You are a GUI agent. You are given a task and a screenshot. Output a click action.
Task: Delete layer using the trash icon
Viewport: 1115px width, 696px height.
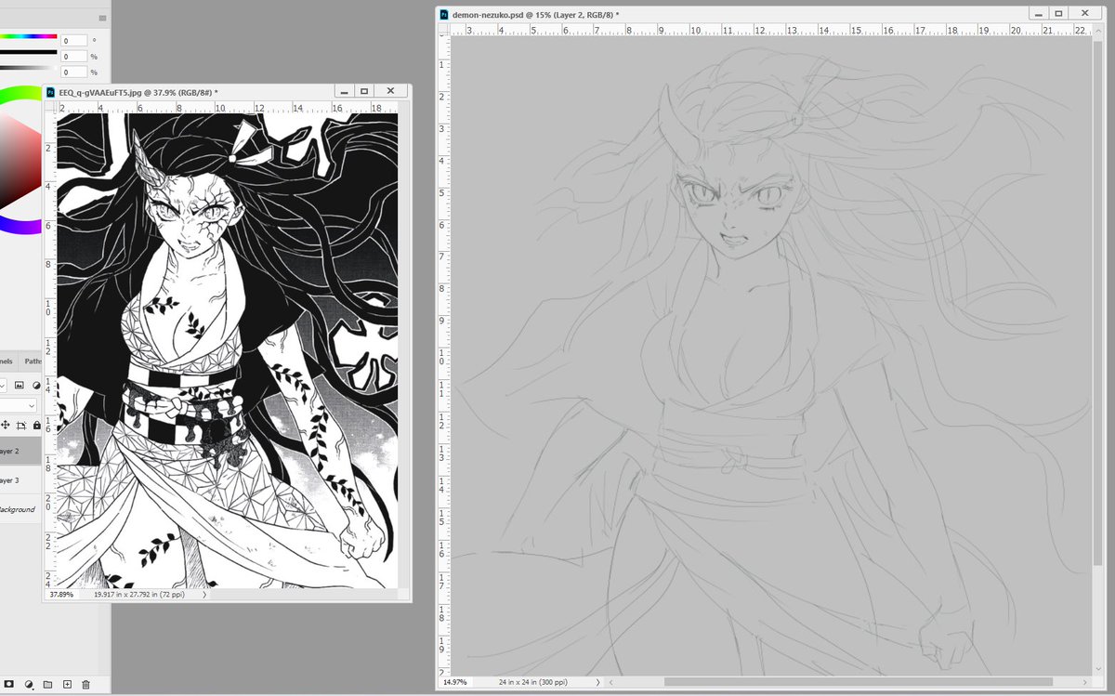[x=85, y=685]
